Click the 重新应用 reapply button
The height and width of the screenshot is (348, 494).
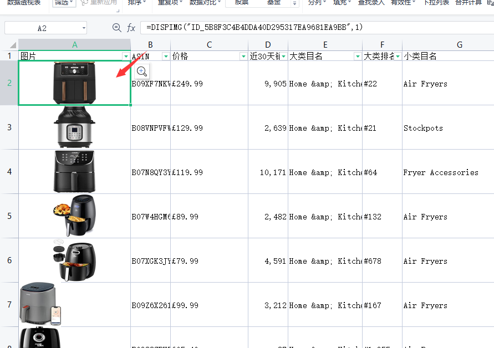(x=99, y=3)
